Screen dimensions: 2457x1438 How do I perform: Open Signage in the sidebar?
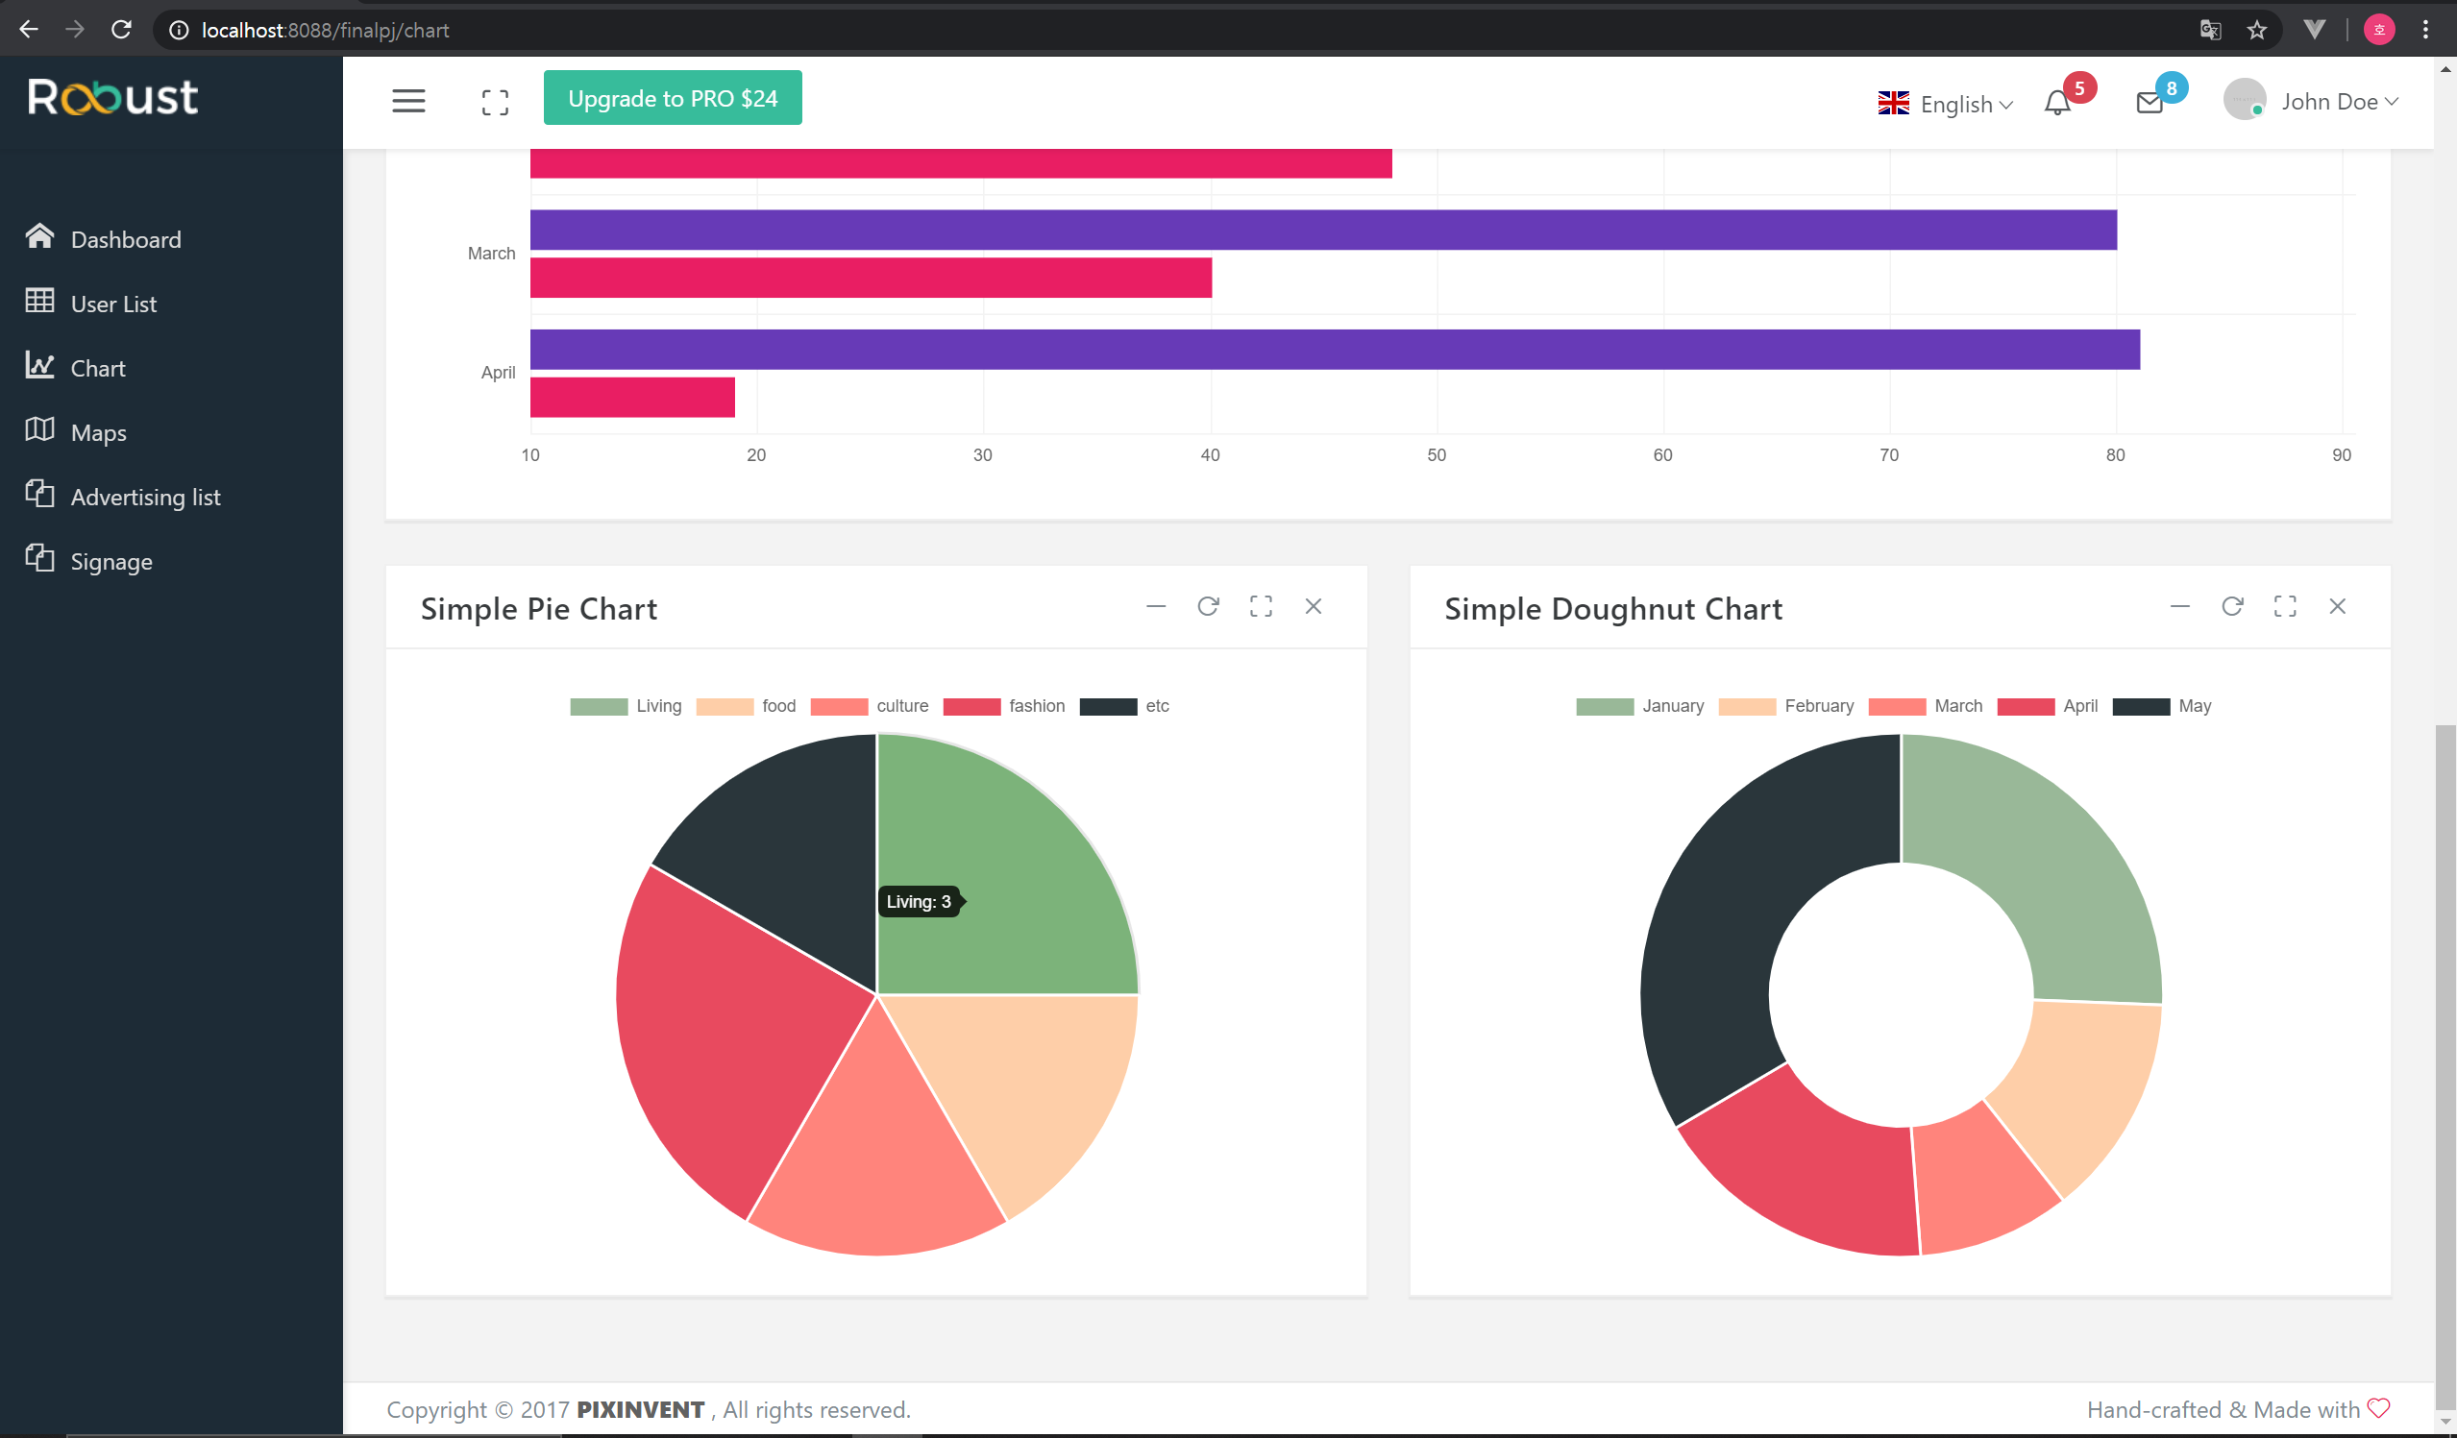tap(111, 561)
